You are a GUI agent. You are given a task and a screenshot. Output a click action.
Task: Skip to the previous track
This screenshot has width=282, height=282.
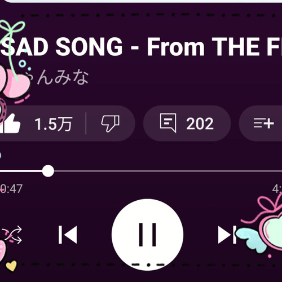[x=68, y=235]
